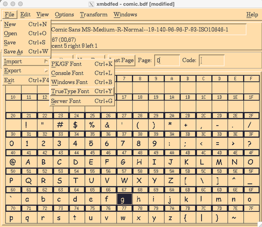
Task: Open the Options menu
Action: pyautogui.click(x=64, y=15)
